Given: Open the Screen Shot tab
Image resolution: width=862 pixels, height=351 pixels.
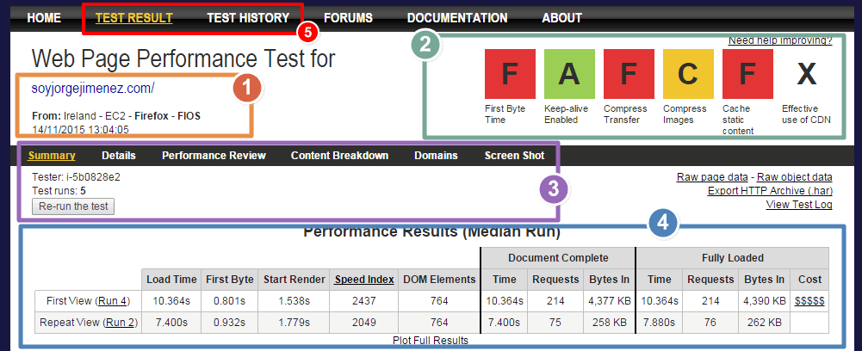Looking at the screenshot, I should point(515,156).
